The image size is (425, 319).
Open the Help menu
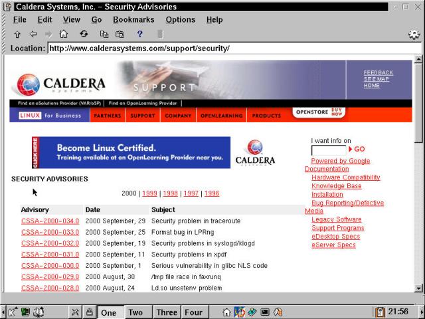214,20
